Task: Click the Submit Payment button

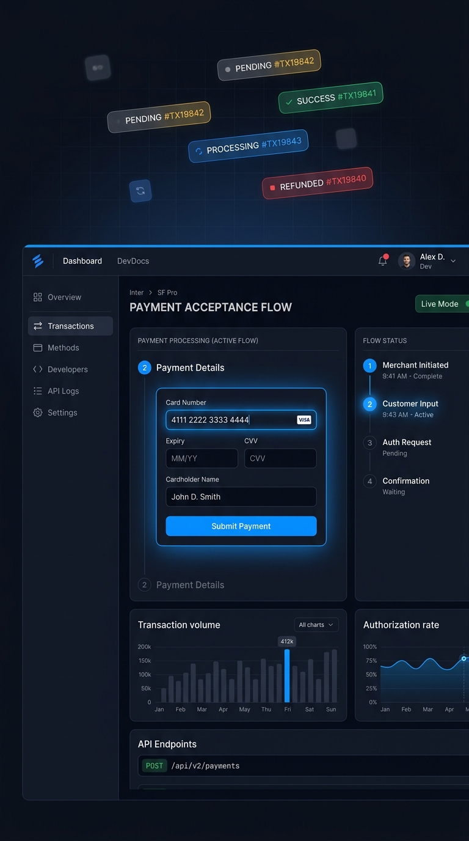Action: coord(241,526)
